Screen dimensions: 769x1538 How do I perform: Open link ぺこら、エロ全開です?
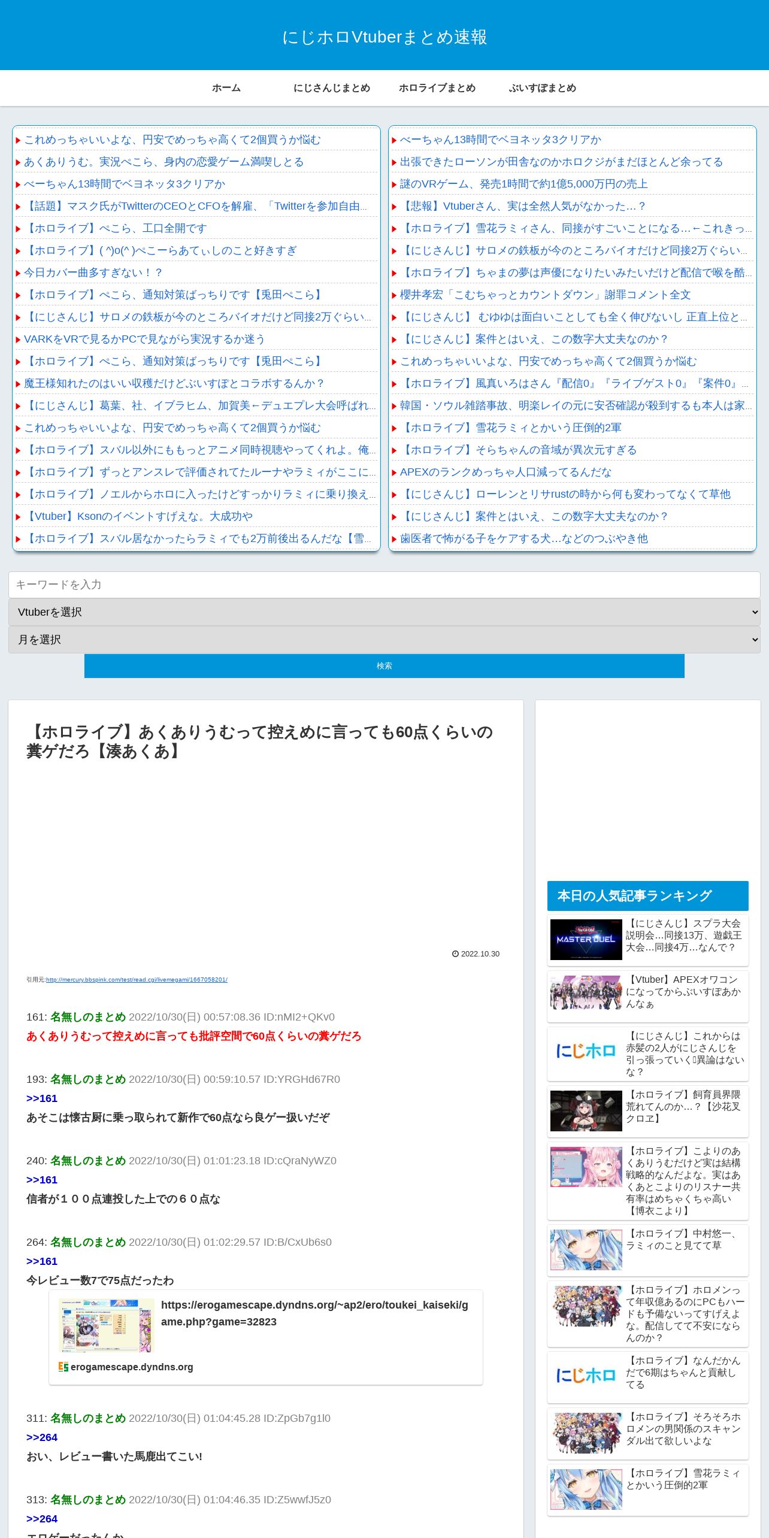116,228
